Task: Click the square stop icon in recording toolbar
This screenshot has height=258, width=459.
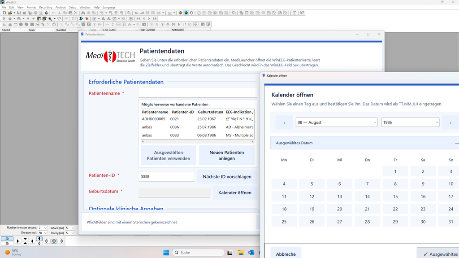Action: (x=34, y=18)
